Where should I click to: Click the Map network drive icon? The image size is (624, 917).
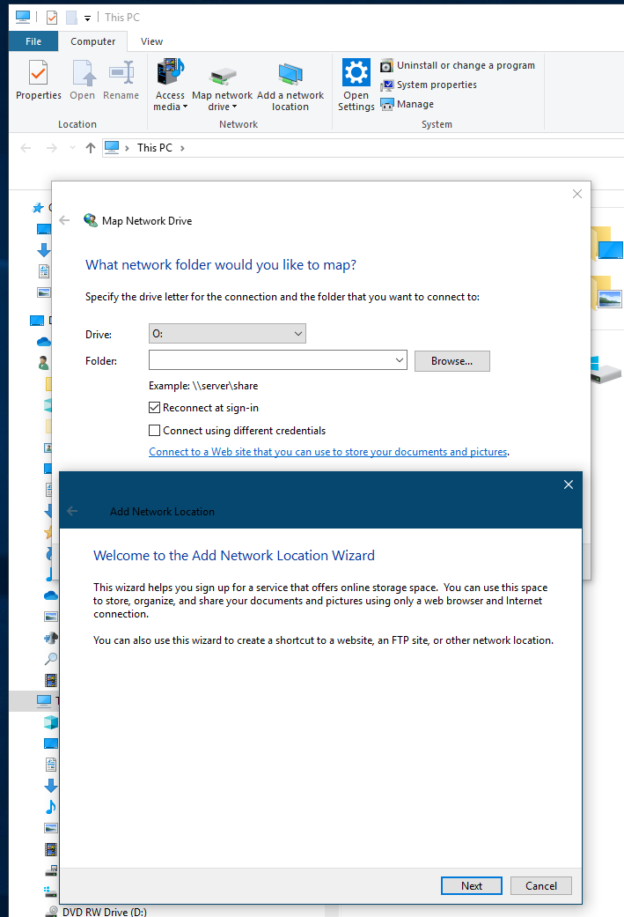[222, 78]
